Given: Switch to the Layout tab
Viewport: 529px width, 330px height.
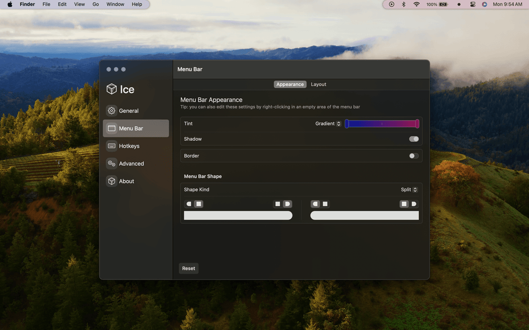Looking at the screenshot, I should [319, 85].
